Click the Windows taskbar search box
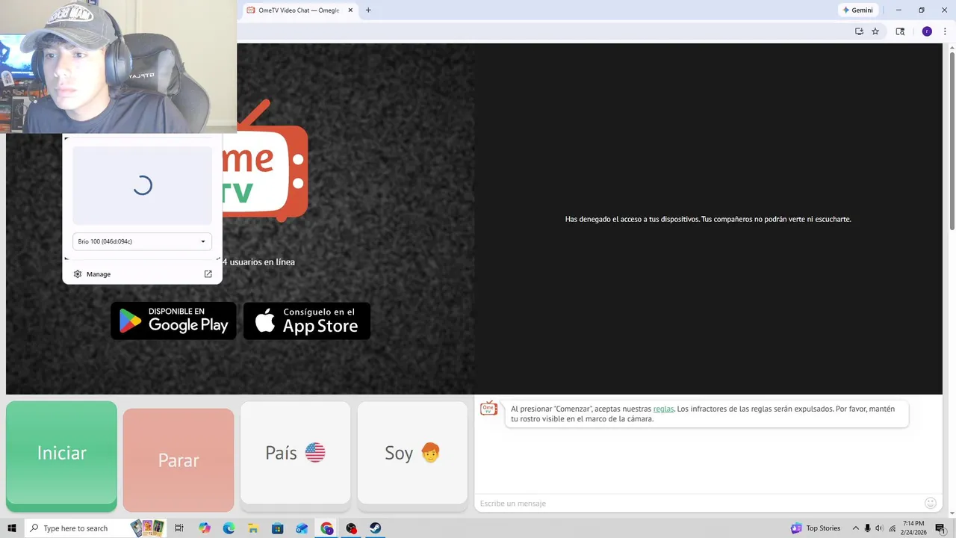956x538 pixels. click(x=95, y=528)
